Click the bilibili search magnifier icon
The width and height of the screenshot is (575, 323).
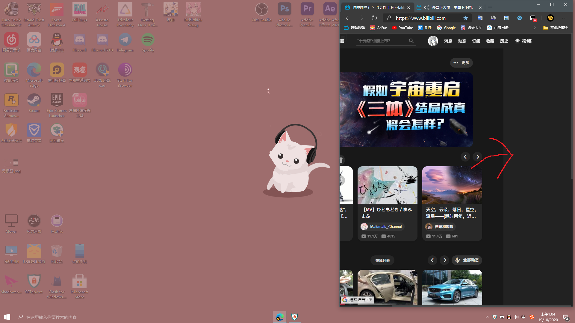pyautogui.click(x=411, y=41)
